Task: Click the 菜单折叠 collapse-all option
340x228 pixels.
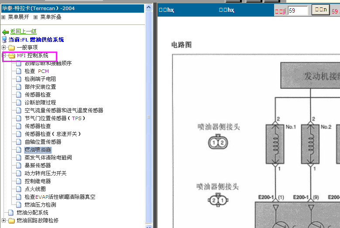Action: [x=51, y=17]
